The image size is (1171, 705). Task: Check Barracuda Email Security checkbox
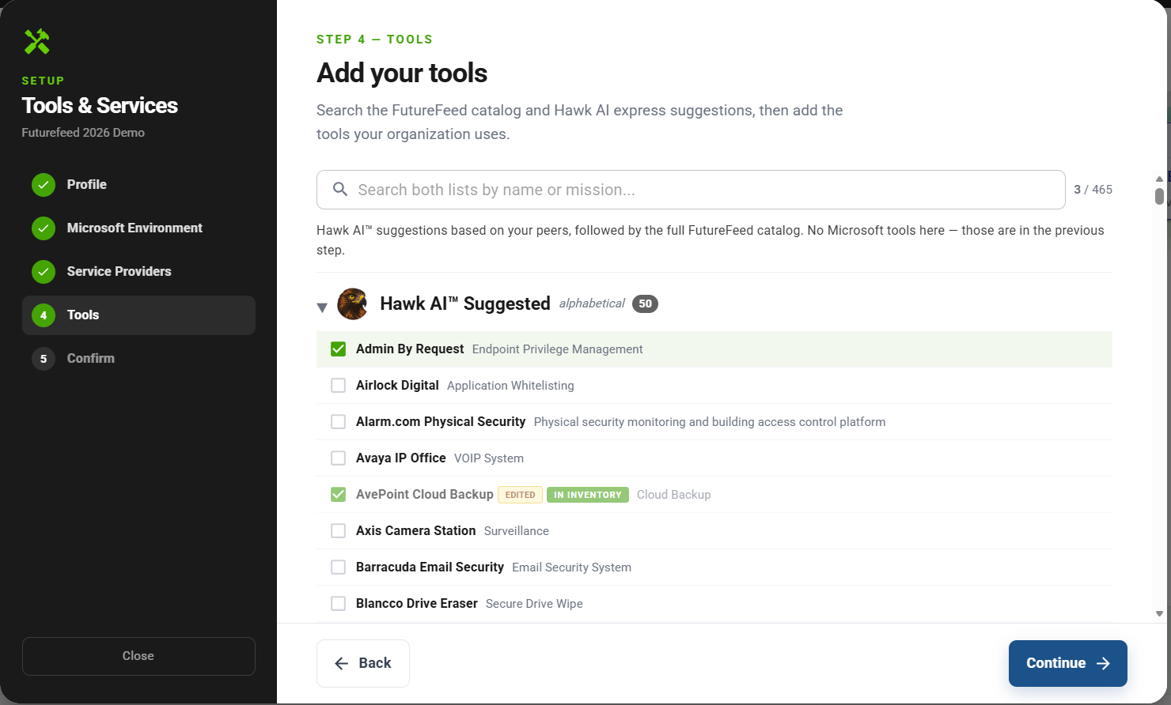338,567
